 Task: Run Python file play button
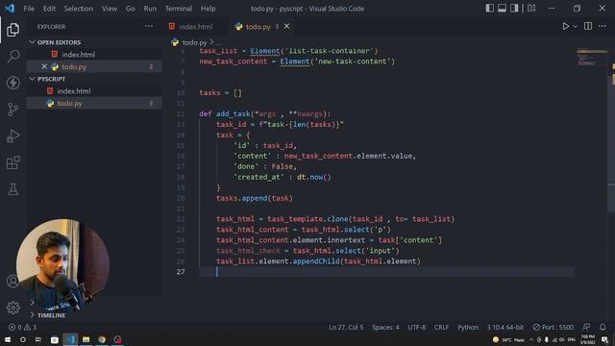[566, 26]
